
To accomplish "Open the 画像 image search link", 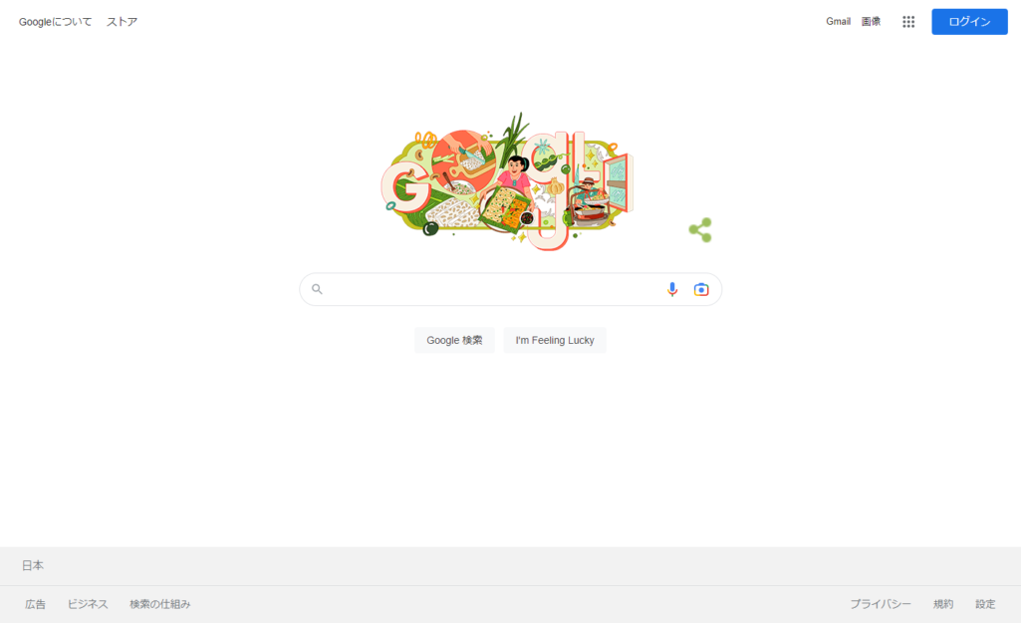I will (x=872, y=22).
